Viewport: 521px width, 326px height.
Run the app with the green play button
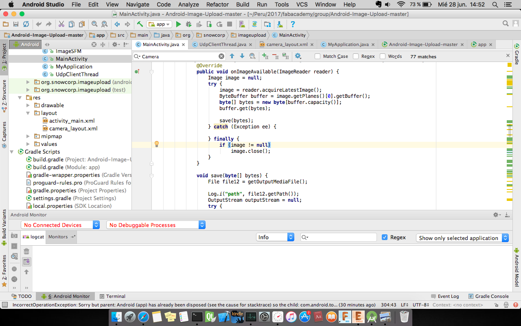coord(178,24)
